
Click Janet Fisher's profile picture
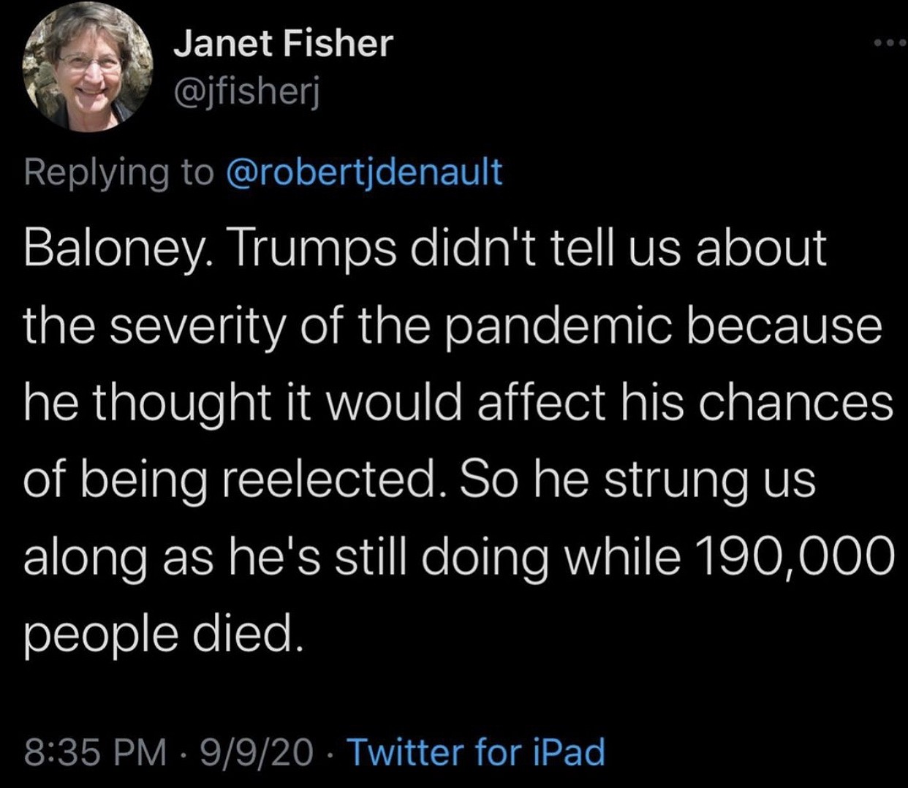[87, 68]
